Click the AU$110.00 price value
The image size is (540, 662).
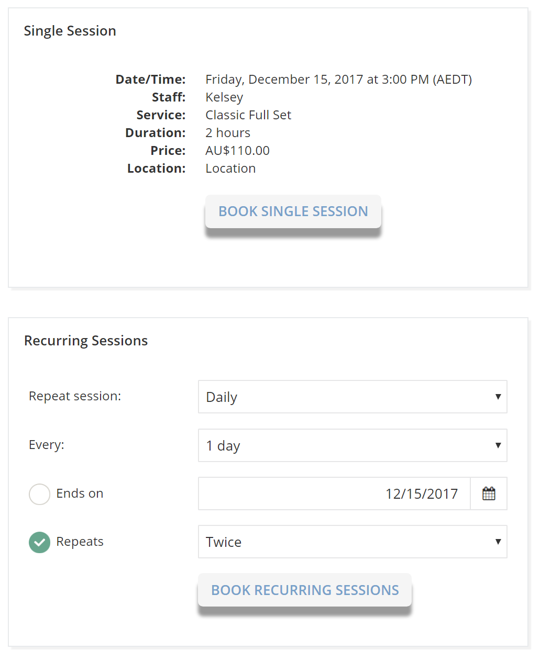(x=237, y=151)
